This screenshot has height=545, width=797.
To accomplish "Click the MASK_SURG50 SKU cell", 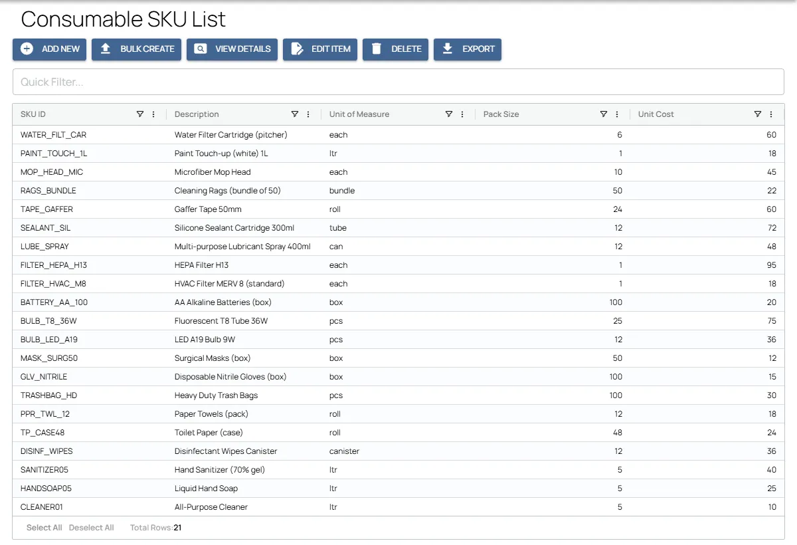I will pos(90,358).
